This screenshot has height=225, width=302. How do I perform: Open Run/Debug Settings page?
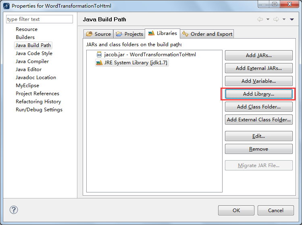(39, 110)
